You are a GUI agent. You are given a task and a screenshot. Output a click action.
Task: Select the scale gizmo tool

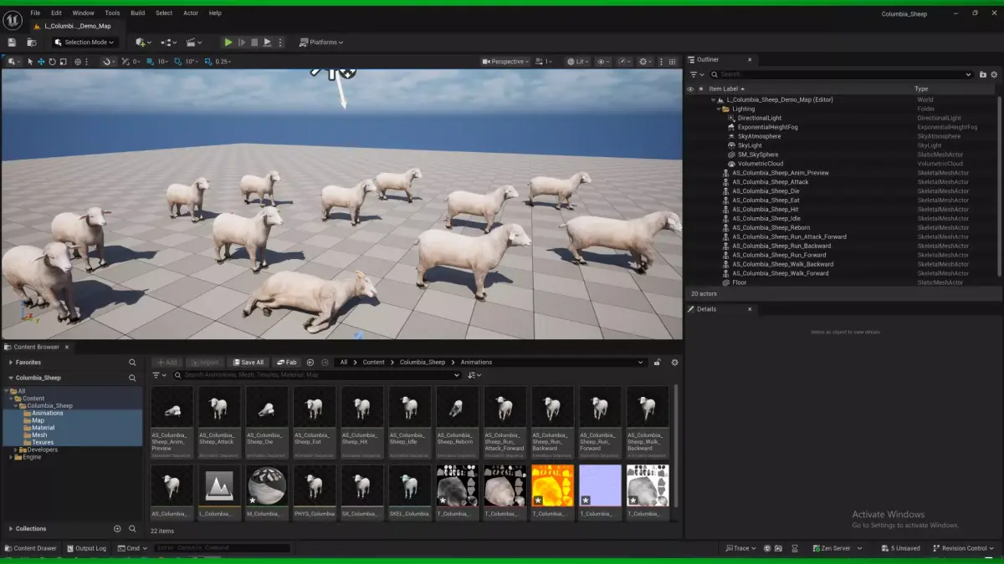click(x=63, y=62)
